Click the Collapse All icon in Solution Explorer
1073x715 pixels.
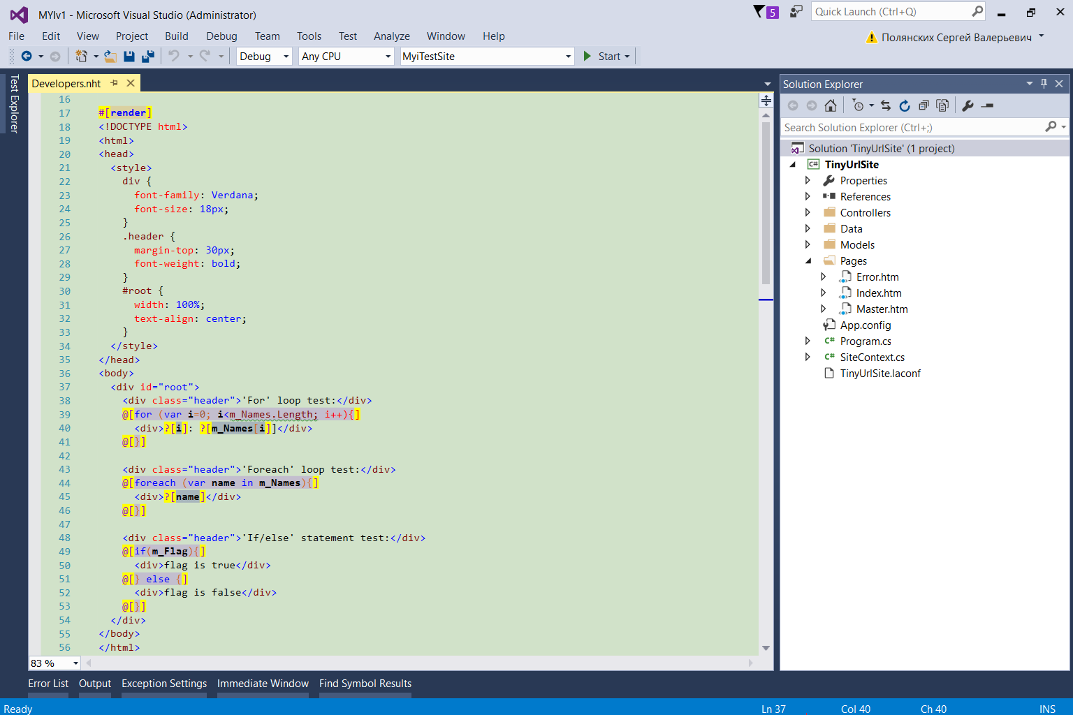924,105
